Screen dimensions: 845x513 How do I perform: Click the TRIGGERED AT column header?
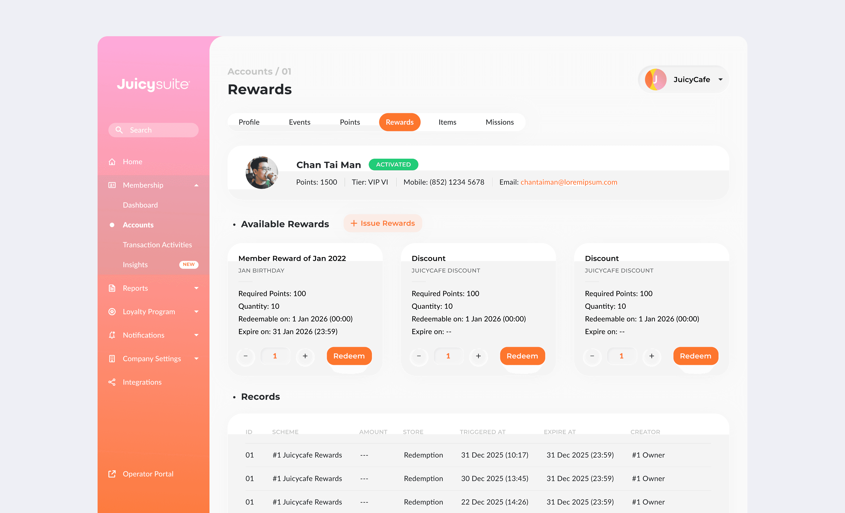point(483,432)
